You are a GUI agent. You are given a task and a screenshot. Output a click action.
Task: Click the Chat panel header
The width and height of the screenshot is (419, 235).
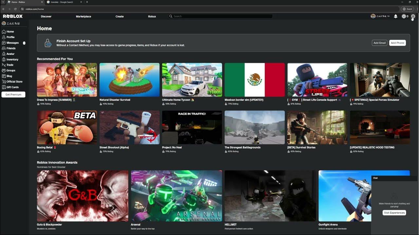(x=395, y=178)
